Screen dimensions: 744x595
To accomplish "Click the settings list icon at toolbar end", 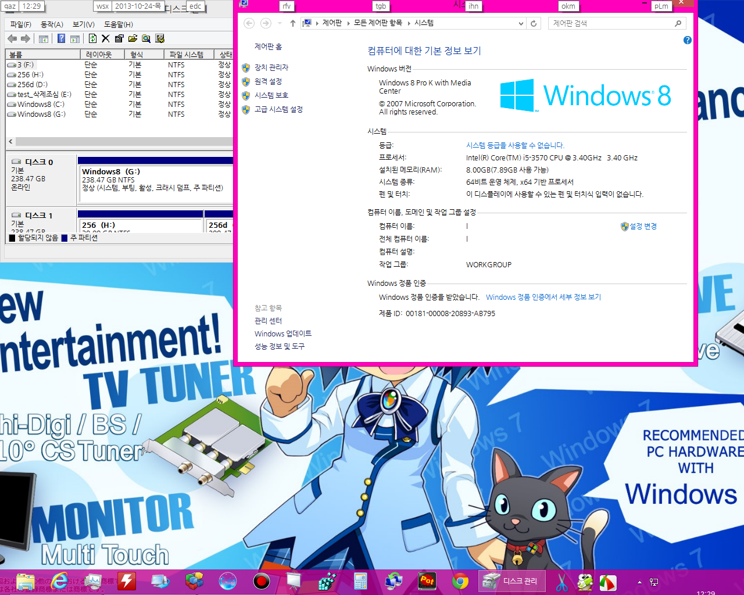I will pos(160,38).
